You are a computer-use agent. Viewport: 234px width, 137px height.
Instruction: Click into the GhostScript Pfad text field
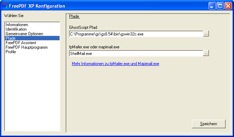click(136, 34)
